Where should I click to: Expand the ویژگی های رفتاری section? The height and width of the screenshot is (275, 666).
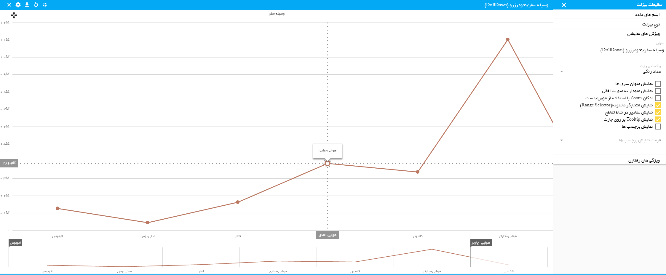point(609,160)
